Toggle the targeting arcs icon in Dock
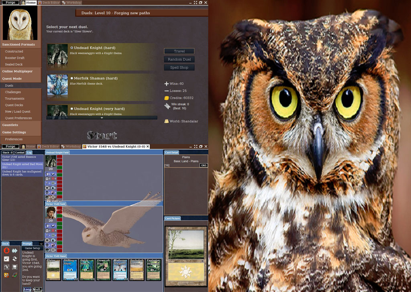This screenshot has width=411, height=292. pyautogui.click(x=15, y=275)
